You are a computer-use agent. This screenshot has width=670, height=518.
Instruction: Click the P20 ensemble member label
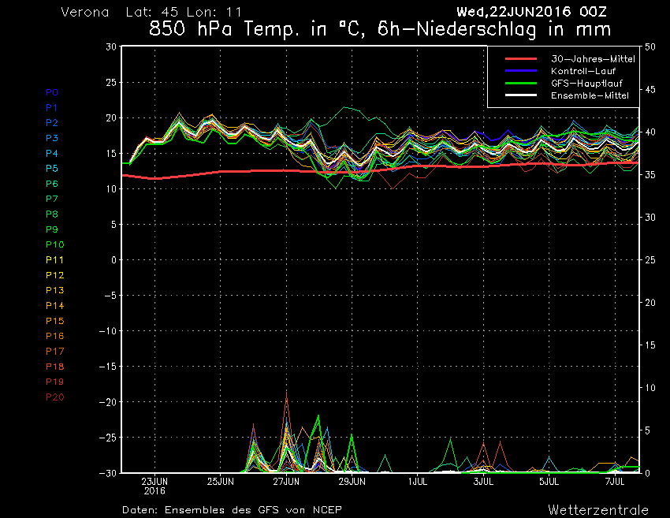coord(54,397)
